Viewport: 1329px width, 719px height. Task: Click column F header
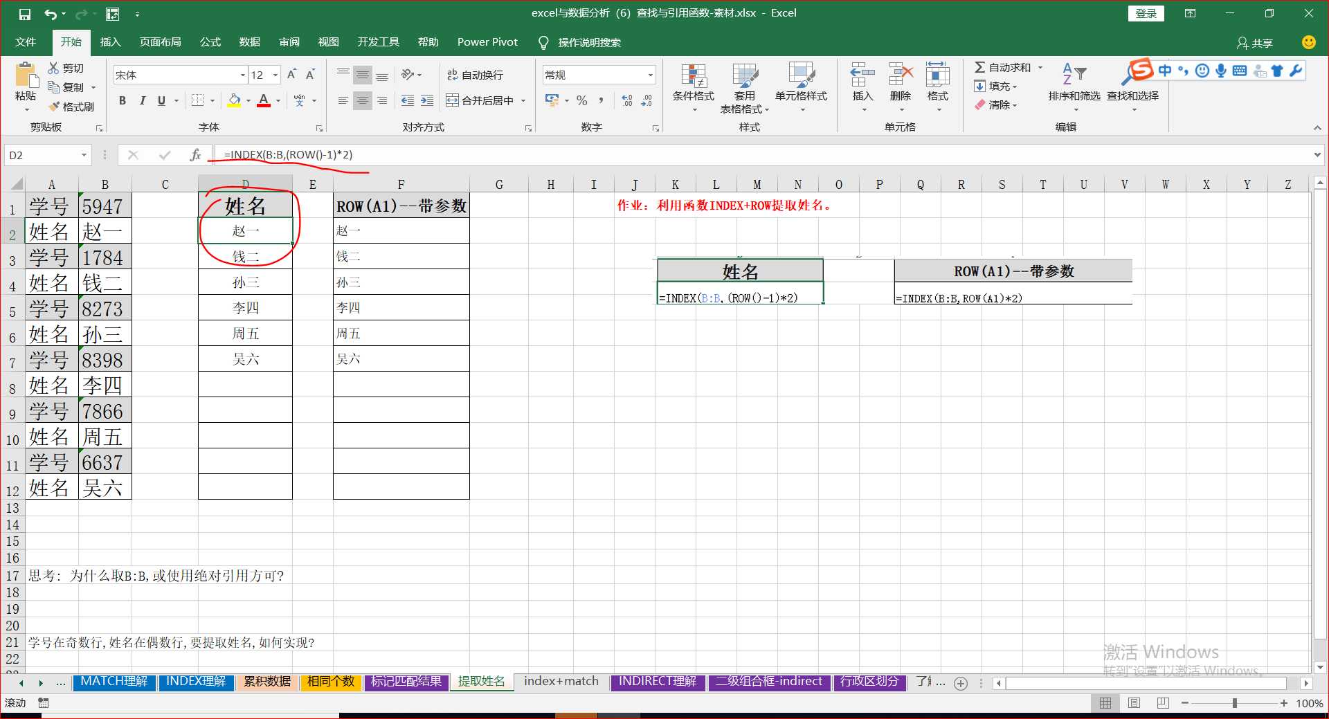click(401, 185)
